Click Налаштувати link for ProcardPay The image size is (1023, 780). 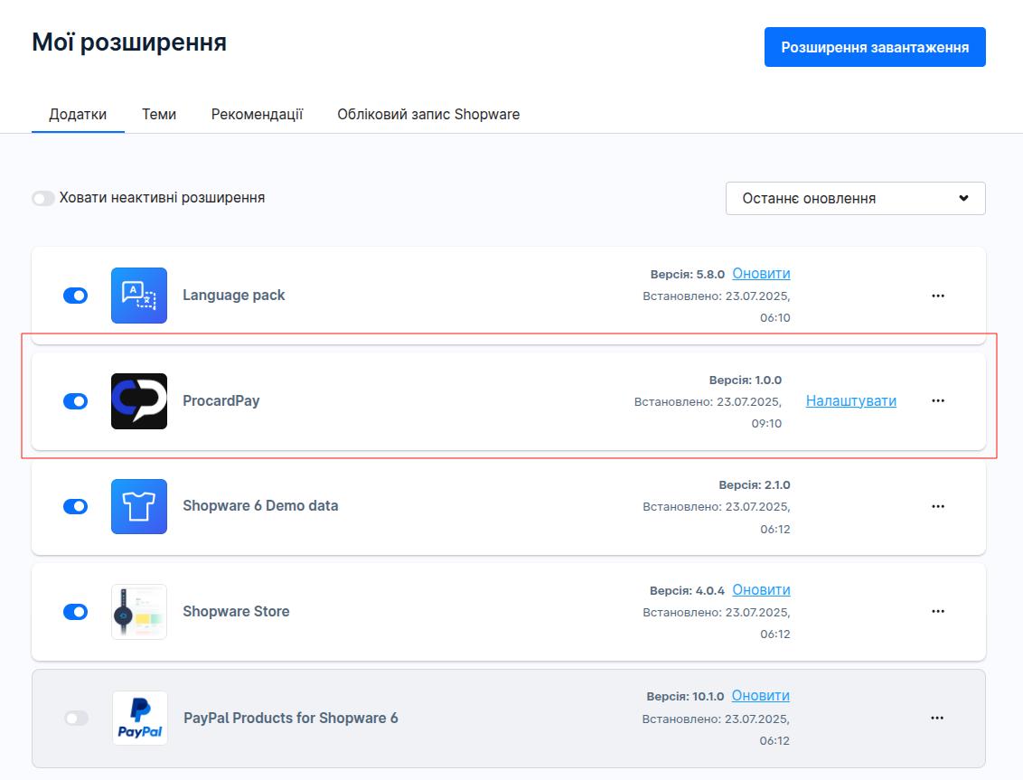click(x=850, y=400)
